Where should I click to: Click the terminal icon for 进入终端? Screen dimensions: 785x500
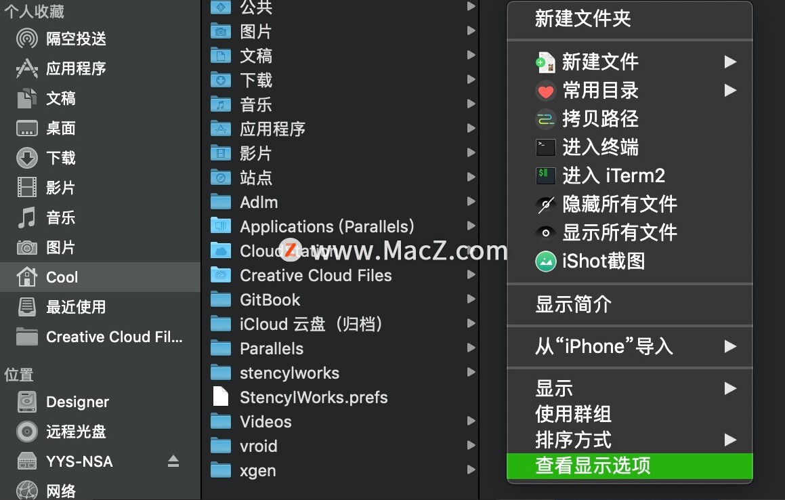546,147
